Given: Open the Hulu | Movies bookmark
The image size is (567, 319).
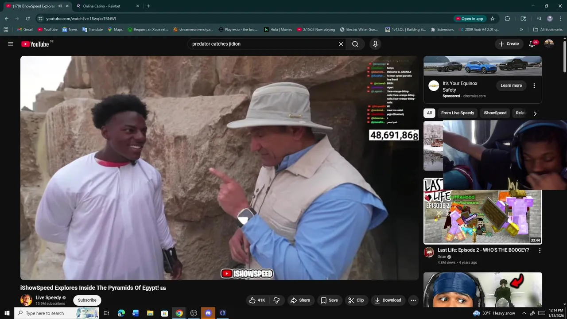Looking at the screenshot, I should click(278, 30).
